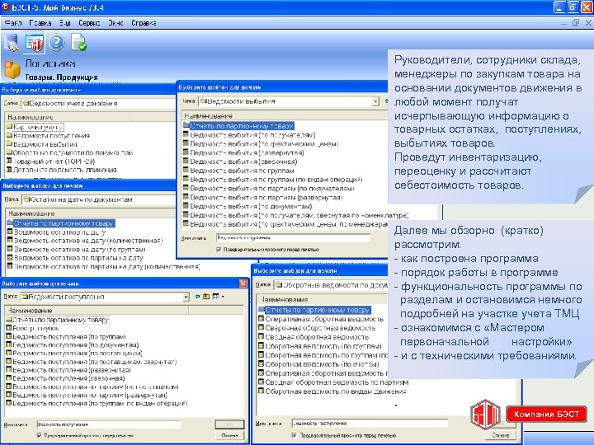Click icon of Оборотная ведомость (по счетам) row
The image size is (594, 445).
click(261, 364)
